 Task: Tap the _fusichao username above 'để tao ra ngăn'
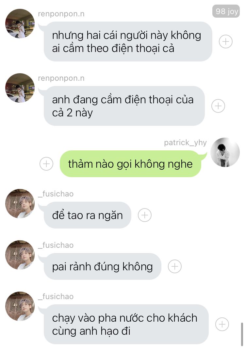click(56, 194)
